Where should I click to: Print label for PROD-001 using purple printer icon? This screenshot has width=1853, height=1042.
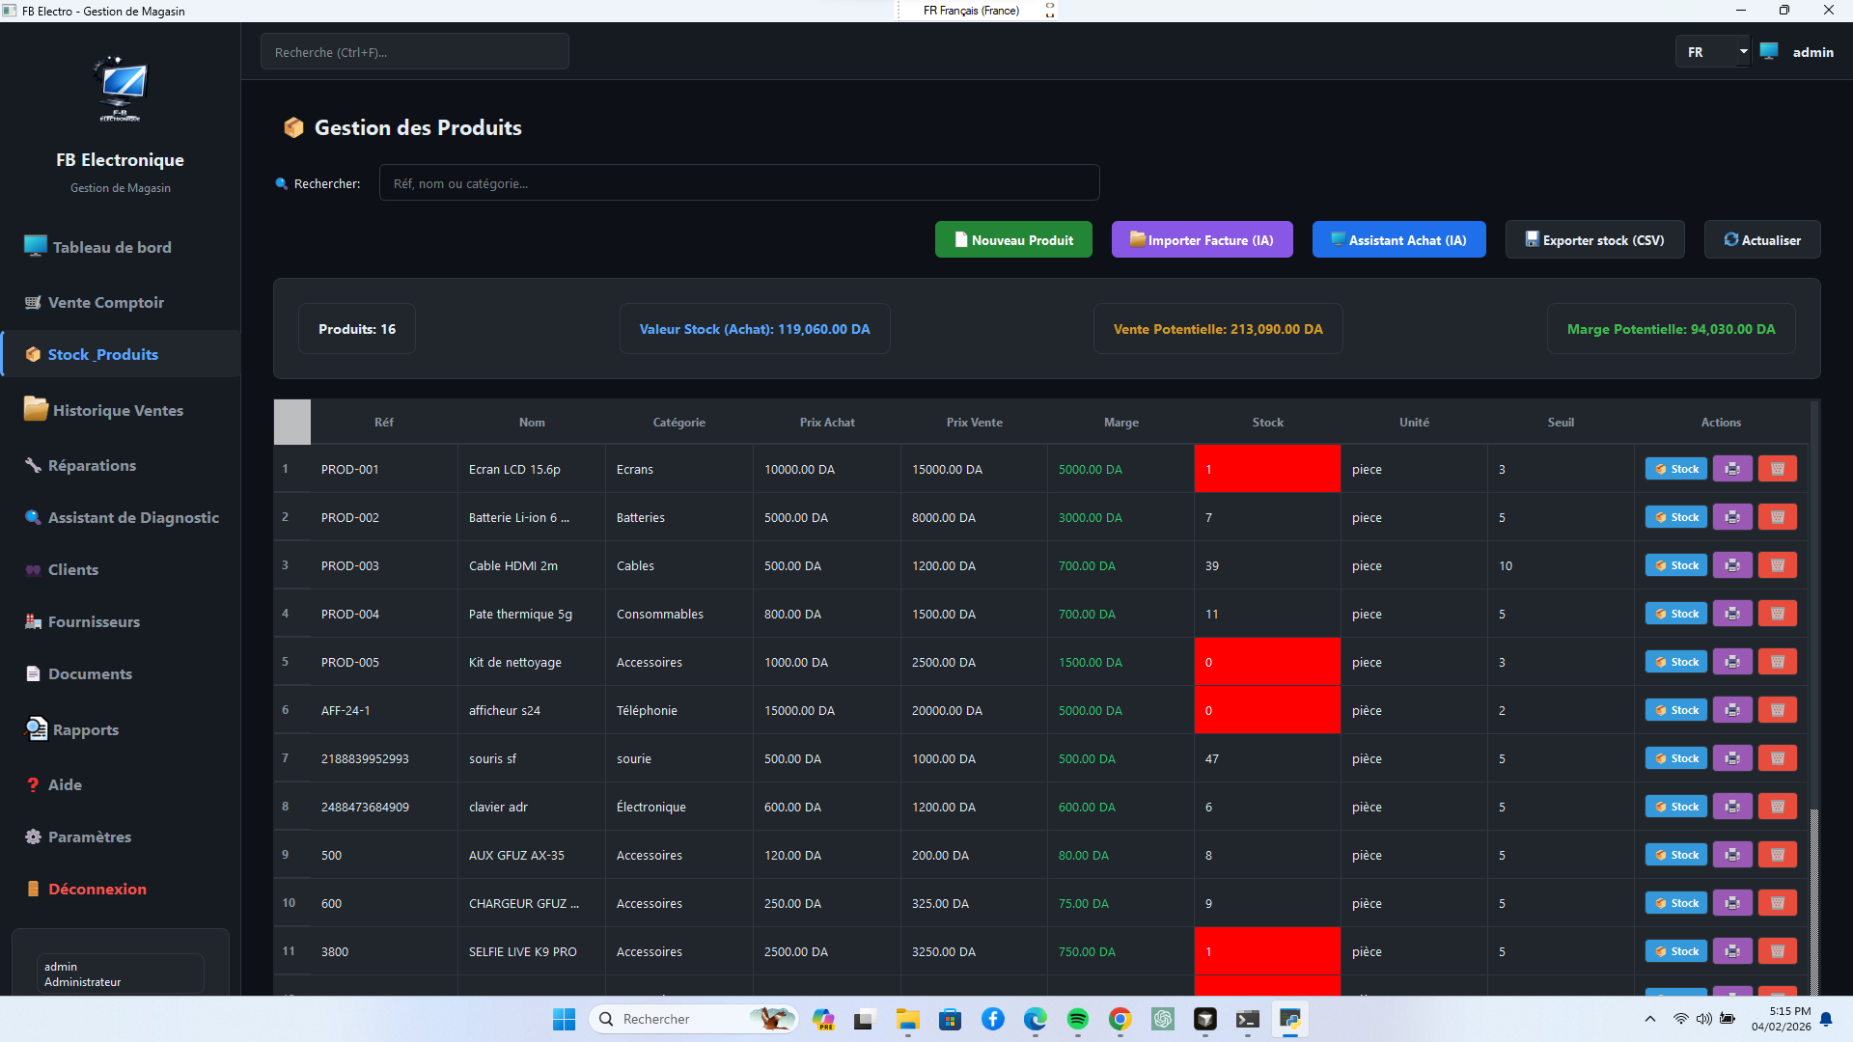1732,469
